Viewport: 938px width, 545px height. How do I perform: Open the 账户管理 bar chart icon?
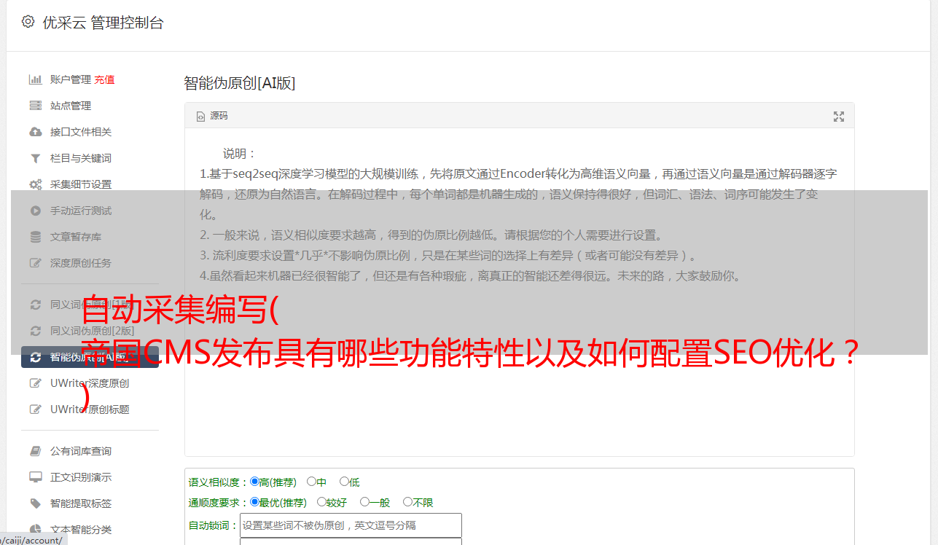point(35,79)
